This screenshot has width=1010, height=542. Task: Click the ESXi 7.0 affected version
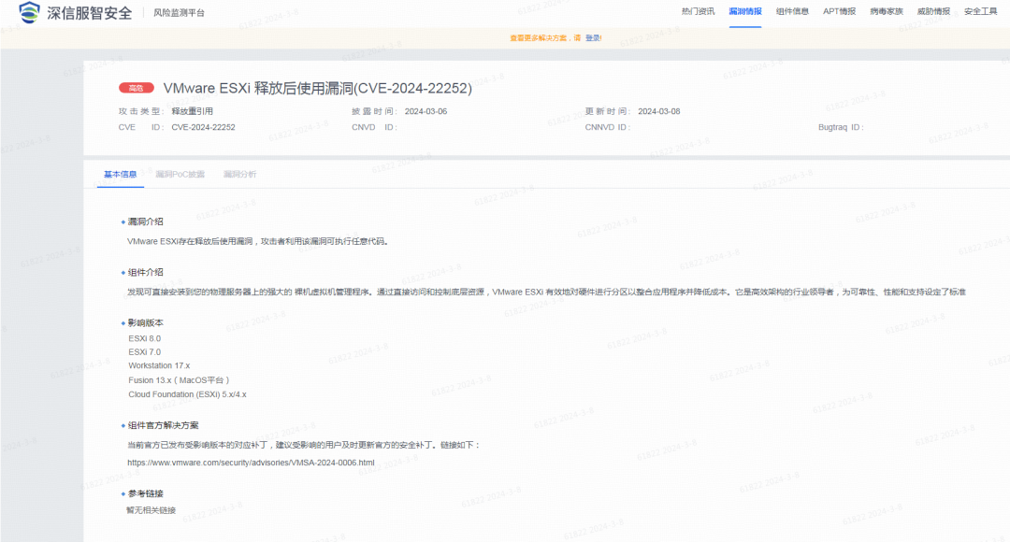pos(144,352)
